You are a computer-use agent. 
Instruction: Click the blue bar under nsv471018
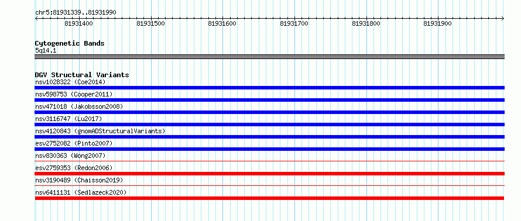point(269,112)
